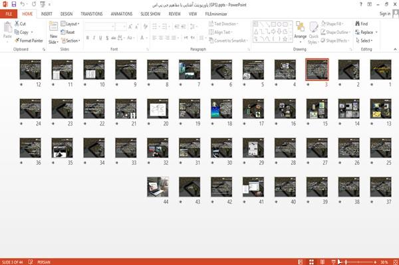Viewport: 399px width, 265px height.
Task: Click the Cut scissors command
Action: click(x=20, y=24)
